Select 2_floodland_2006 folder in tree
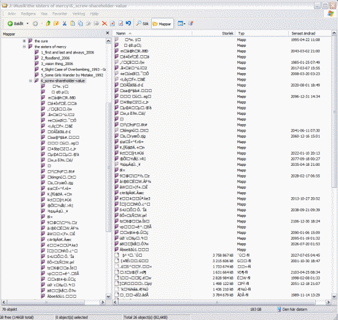The width and height of the screenshot is (338, 320). pos(55,58)
